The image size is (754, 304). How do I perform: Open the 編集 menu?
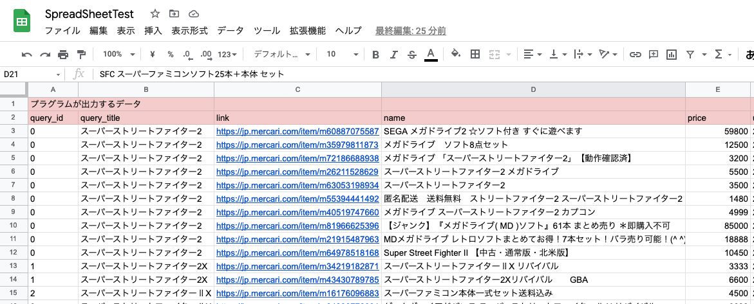point(99,31)
